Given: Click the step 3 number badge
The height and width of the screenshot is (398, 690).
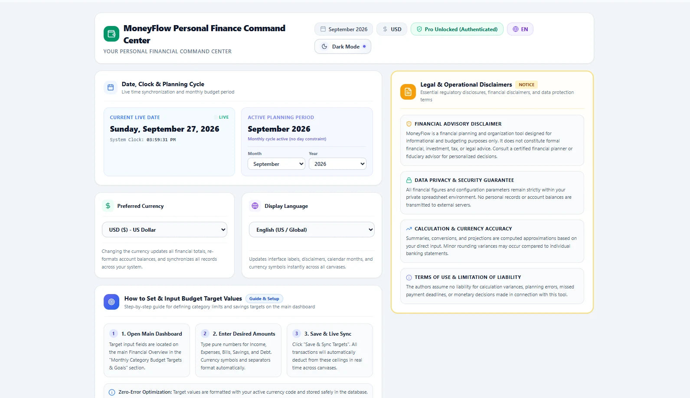Looking at the screenshot, I should (297, 333).
